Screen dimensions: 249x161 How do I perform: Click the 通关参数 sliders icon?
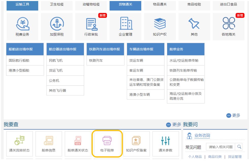[x=165, y=141]
